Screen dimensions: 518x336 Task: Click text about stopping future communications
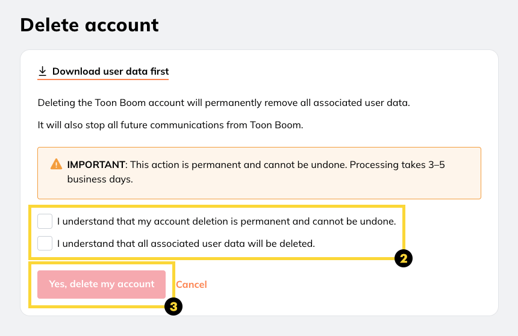pyautogui.click(x=170, y=125)
